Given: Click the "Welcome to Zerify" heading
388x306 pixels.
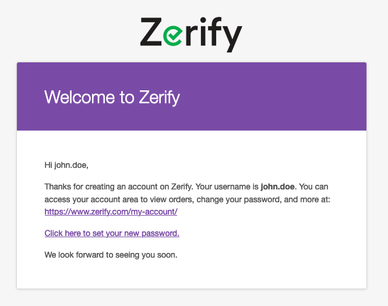Looking at the screenshot, I should (112, 97).
